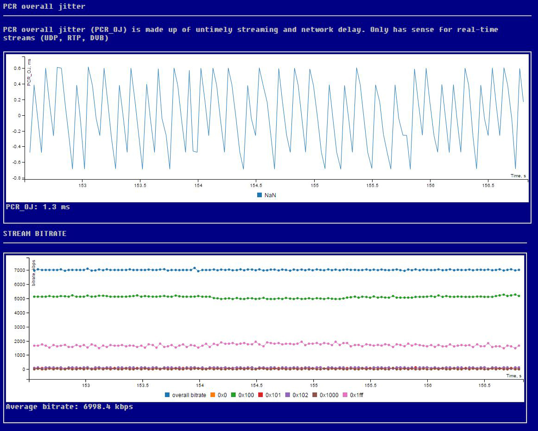Click the STREAM BITRATE section heading
The width and height of the screenshot is (538, 431).
pos(35,233)
